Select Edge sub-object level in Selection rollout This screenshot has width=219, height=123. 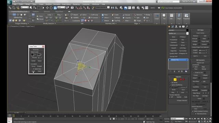pos(175,80)
